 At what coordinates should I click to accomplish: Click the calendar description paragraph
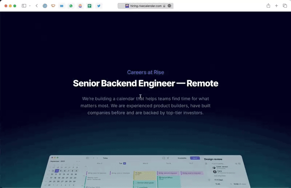(145, 106)
